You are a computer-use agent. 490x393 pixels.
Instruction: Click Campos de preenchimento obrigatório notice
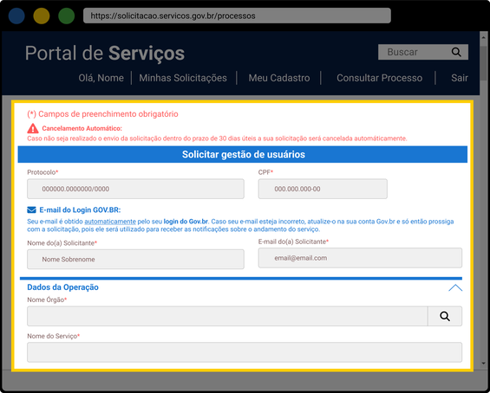[x=102, y=114]
